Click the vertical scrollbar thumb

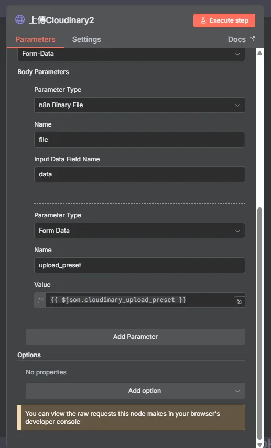click(x=259, y=324)
